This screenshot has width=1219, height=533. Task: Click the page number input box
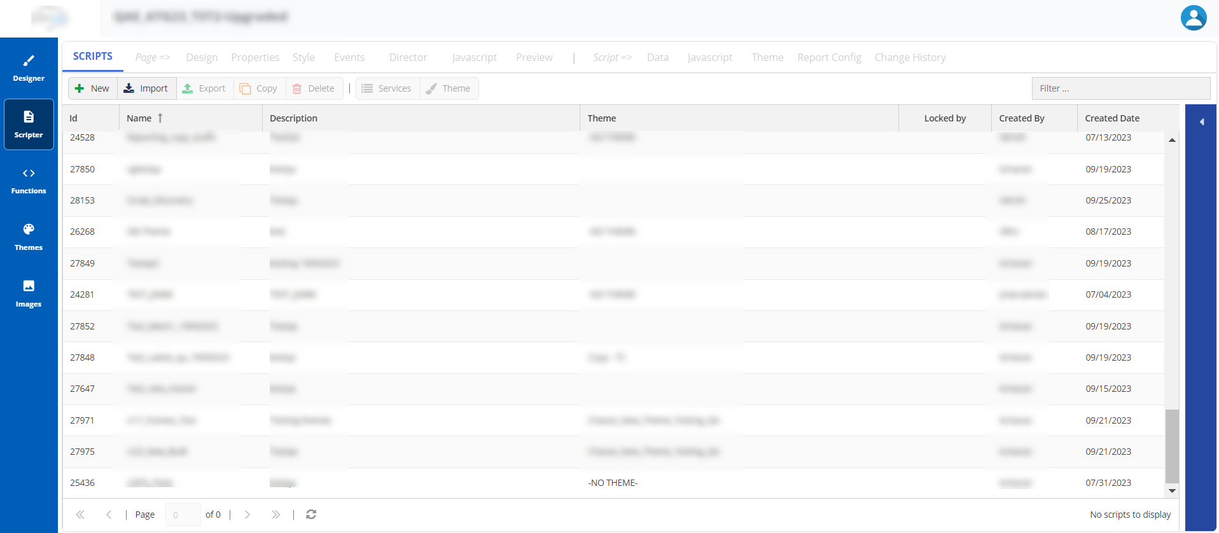[x=183, y=515]
